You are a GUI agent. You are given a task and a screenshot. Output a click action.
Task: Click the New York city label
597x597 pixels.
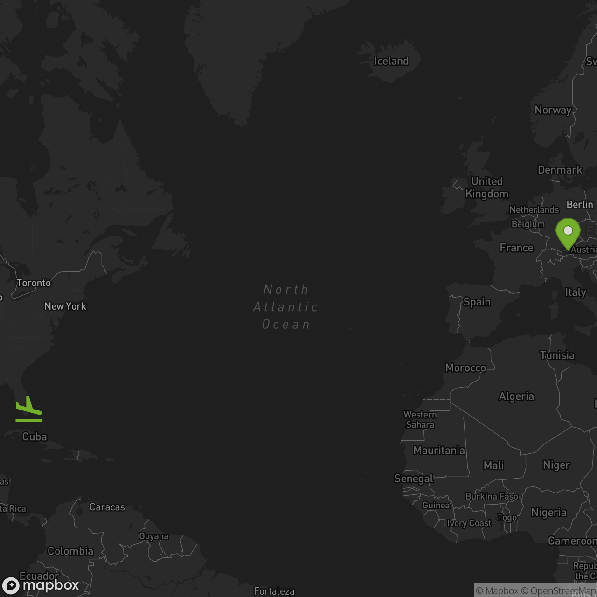pyautogui.click(x=65, y=306)
